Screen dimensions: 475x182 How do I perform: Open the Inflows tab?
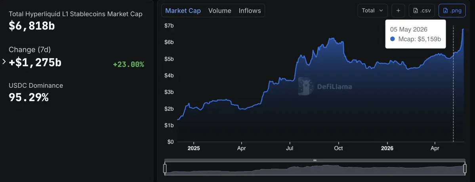250,11
